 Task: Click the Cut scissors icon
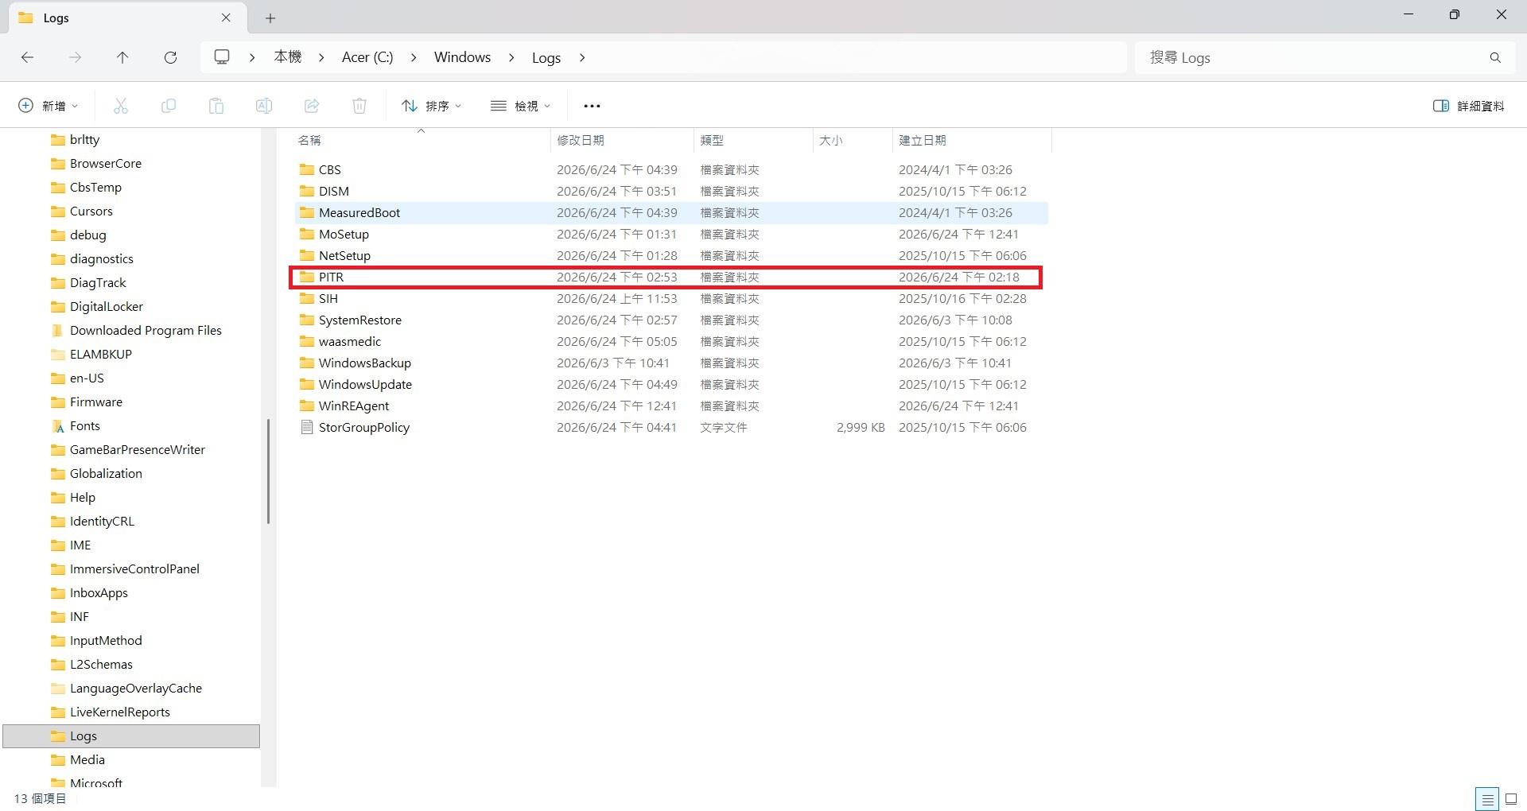121,106
